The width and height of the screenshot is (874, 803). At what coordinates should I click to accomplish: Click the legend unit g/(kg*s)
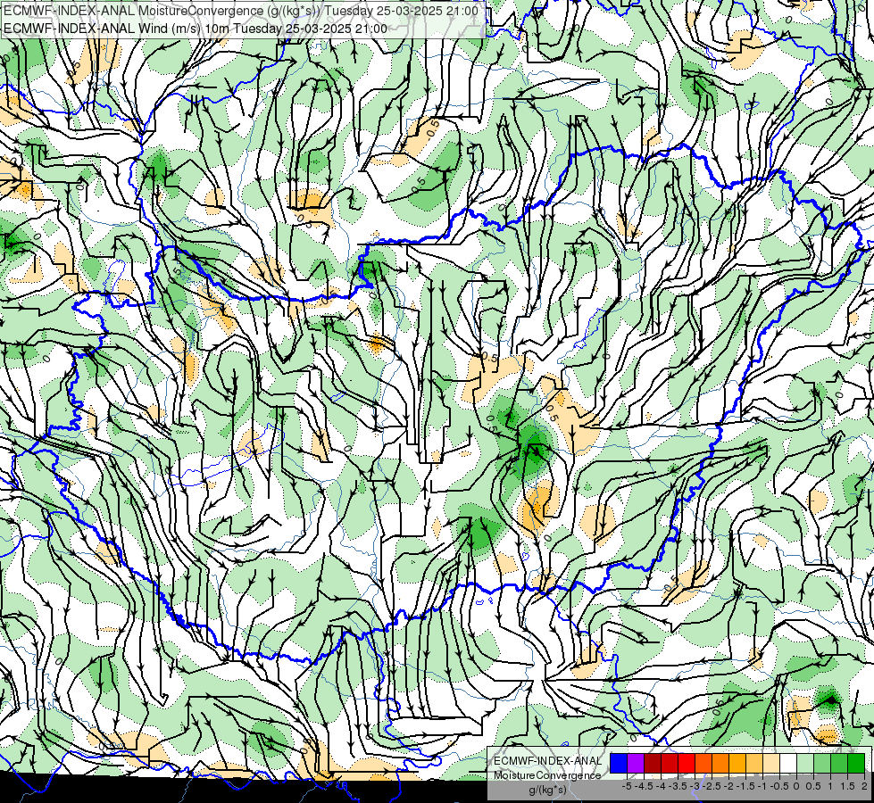(x=547, y=790)
